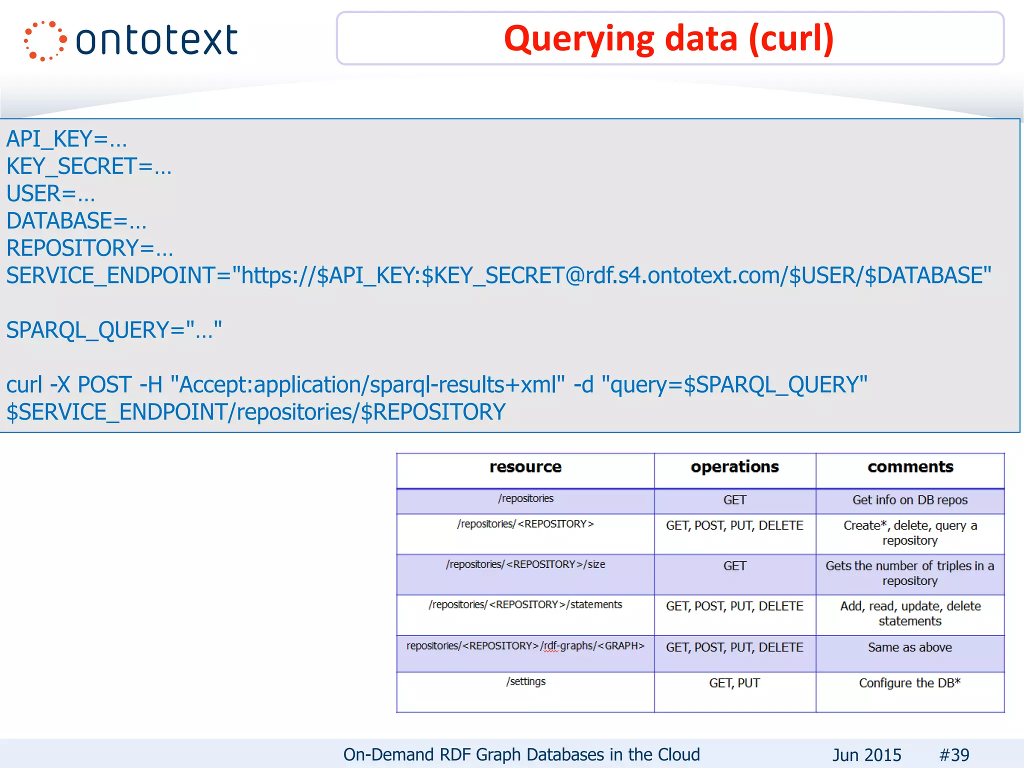The height and width of the screenshot is (768, 1024).
Task: Click 'Create*, delete, query a repository' cell
Action: 910,533
